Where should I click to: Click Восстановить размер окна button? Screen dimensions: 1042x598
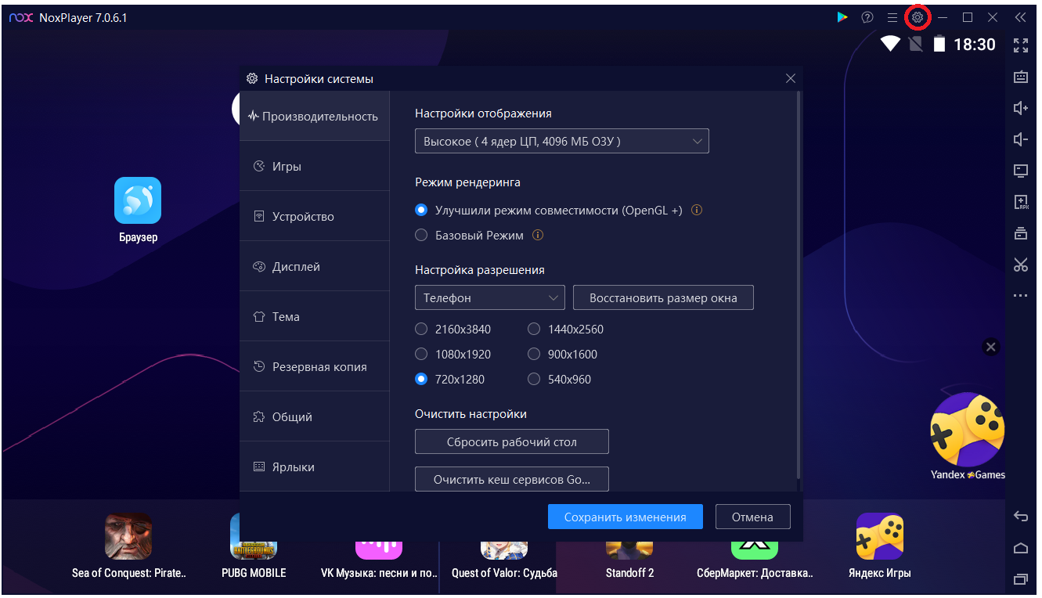point(663,298)
